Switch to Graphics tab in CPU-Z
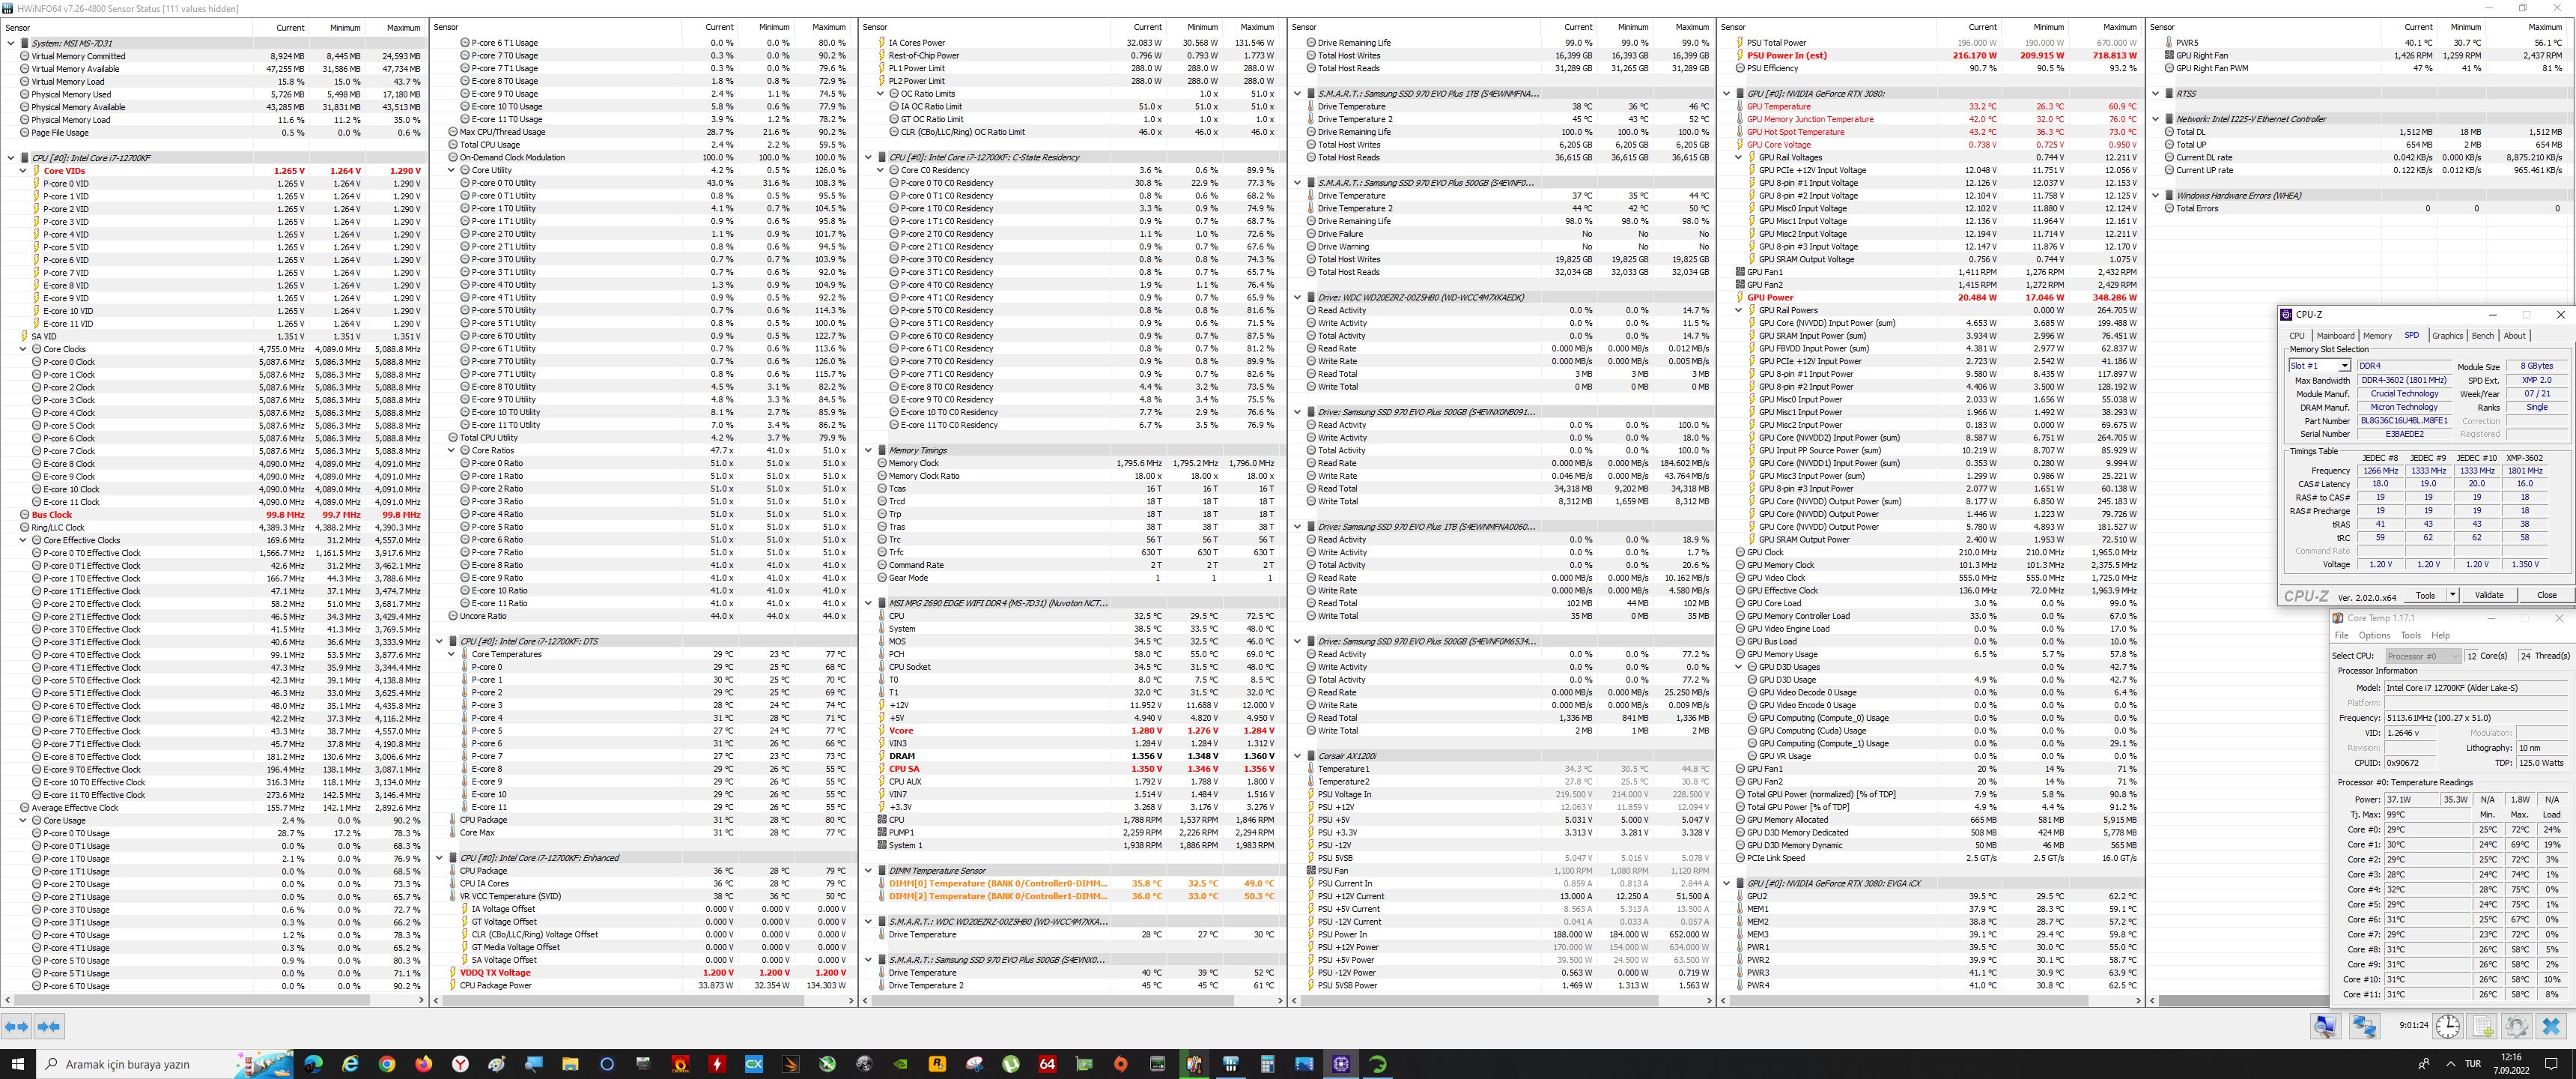This screenshot has height=1079, width=2576. point(2447,335)
